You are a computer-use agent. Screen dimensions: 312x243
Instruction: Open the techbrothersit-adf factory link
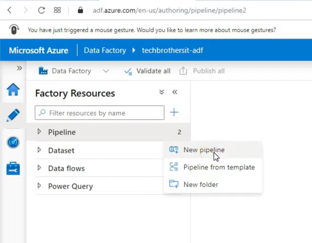172,51
